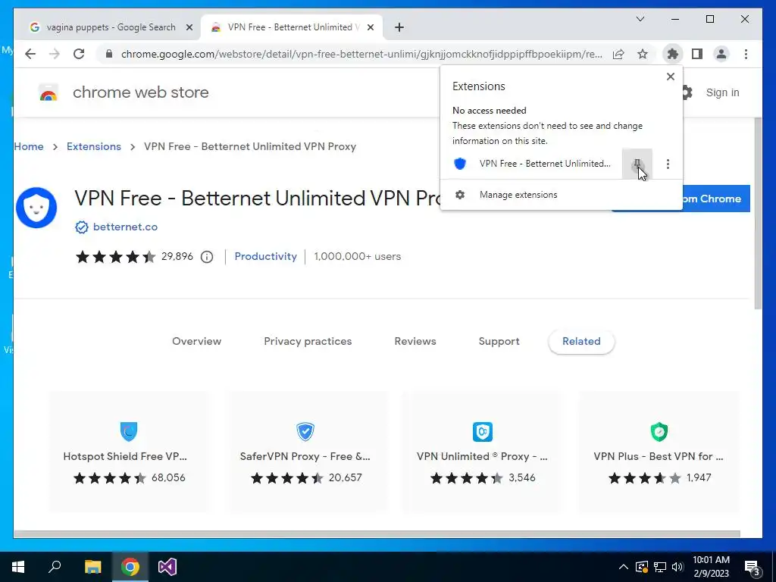Image resolution: width=776 pixels, height=582 pixels.
Task: Click the Extensions puzzle icon in toolbar
Action: 672,54
